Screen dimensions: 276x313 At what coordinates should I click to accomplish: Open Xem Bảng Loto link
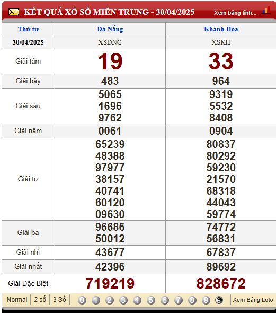[x=253, y=300]
